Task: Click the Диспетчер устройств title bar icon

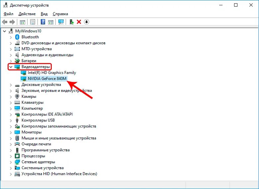Action: point(5,5)
